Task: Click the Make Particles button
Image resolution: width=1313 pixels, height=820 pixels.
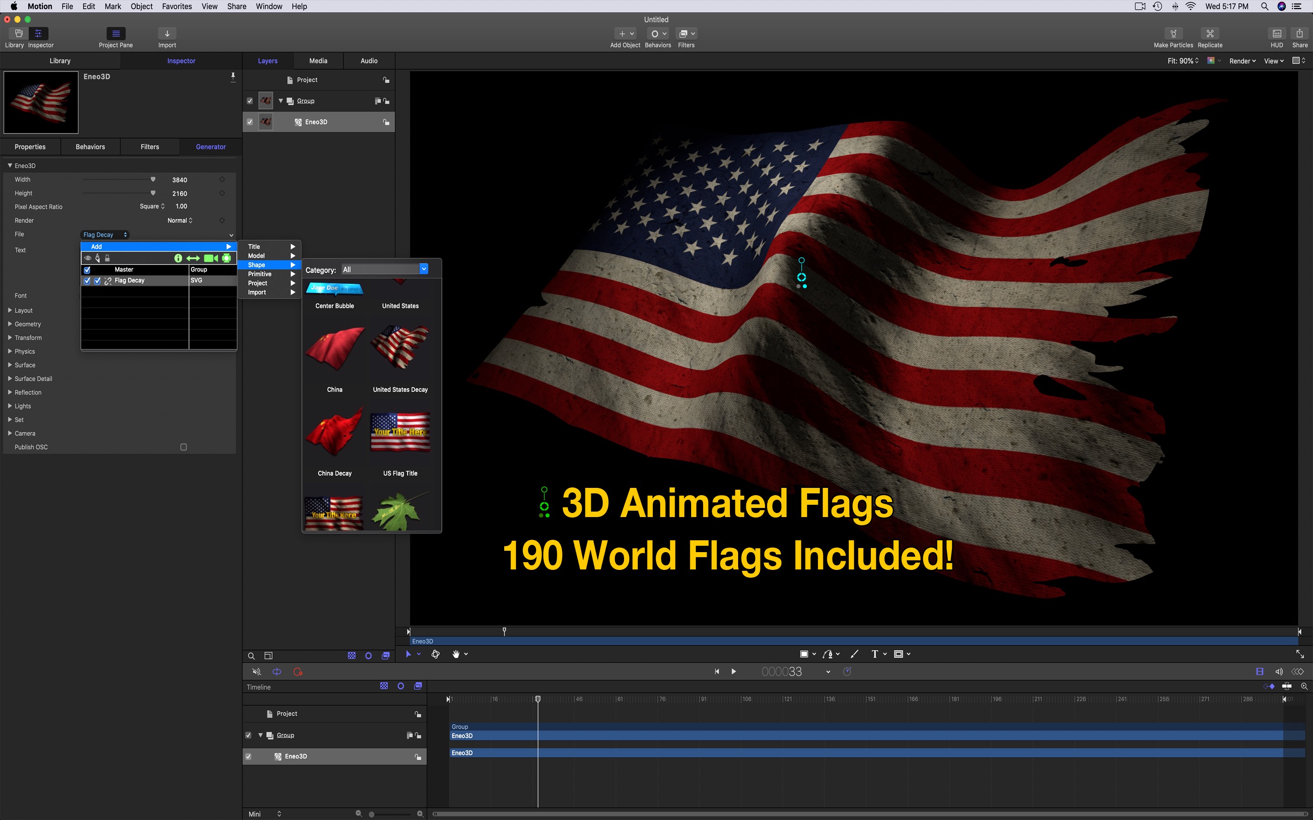Action: coord(1173,34)
